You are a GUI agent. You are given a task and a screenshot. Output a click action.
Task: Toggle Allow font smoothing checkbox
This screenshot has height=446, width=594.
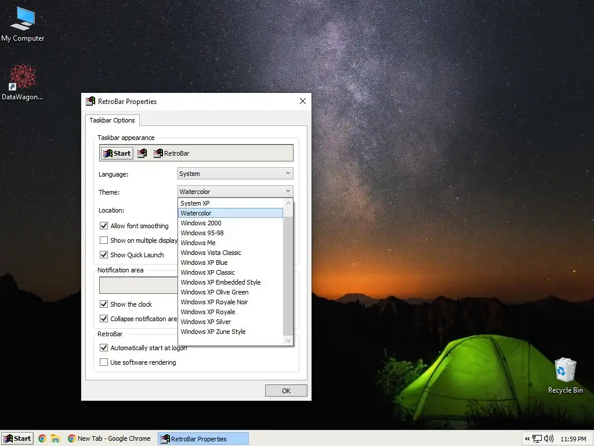click(104, 226)
